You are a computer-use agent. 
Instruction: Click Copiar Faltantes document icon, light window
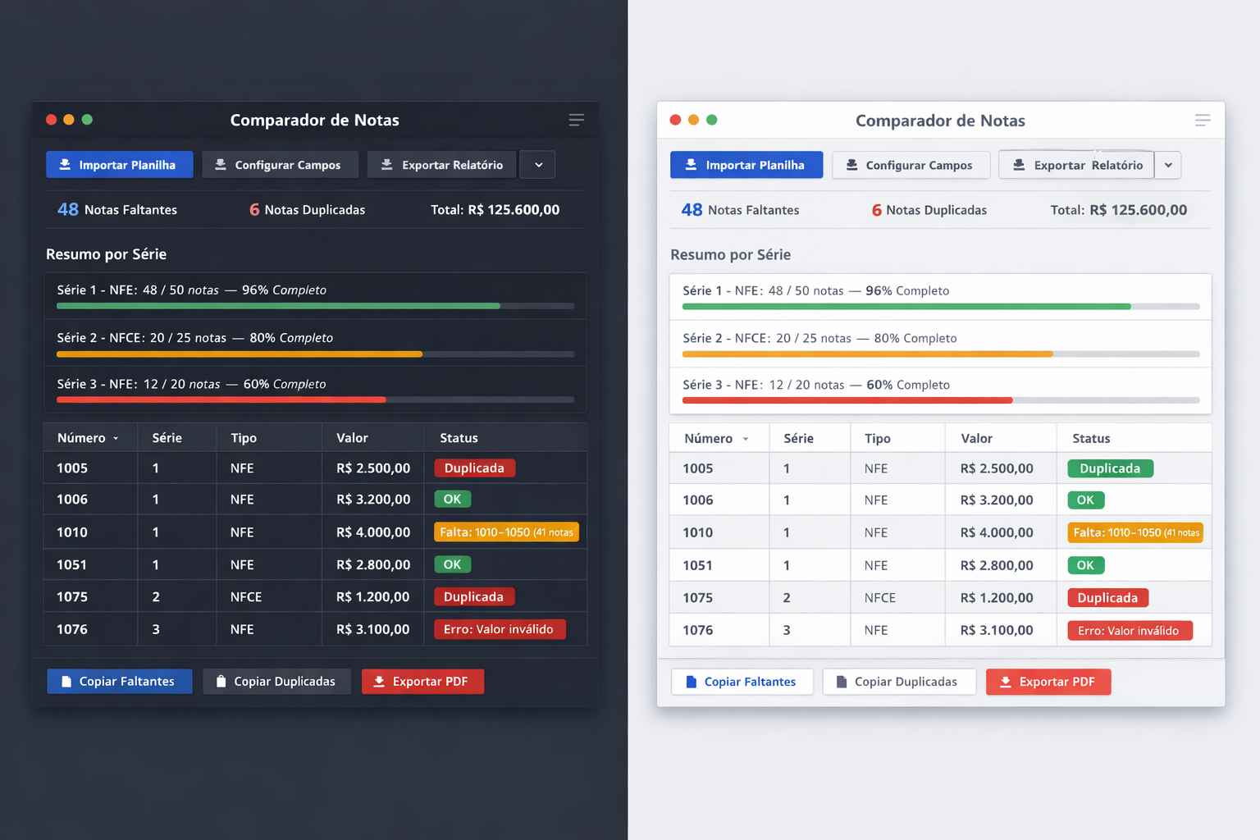point(691,682)
